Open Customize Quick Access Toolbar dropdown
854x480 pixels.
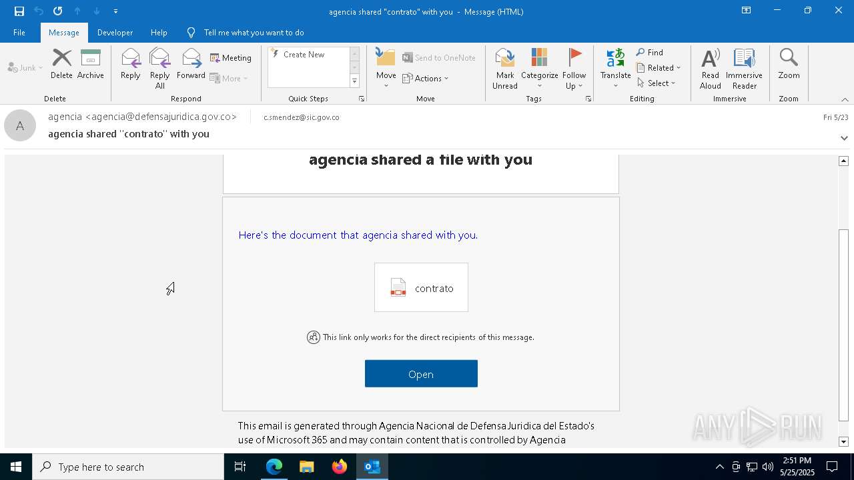[115, 11]
